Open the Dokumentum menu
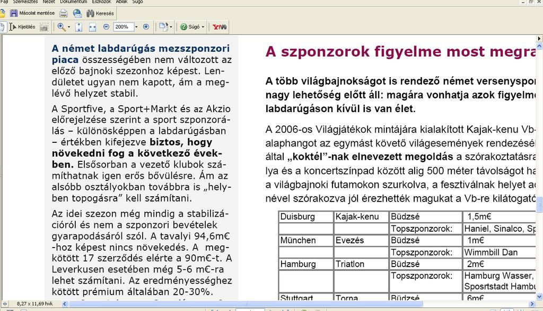 73,2
